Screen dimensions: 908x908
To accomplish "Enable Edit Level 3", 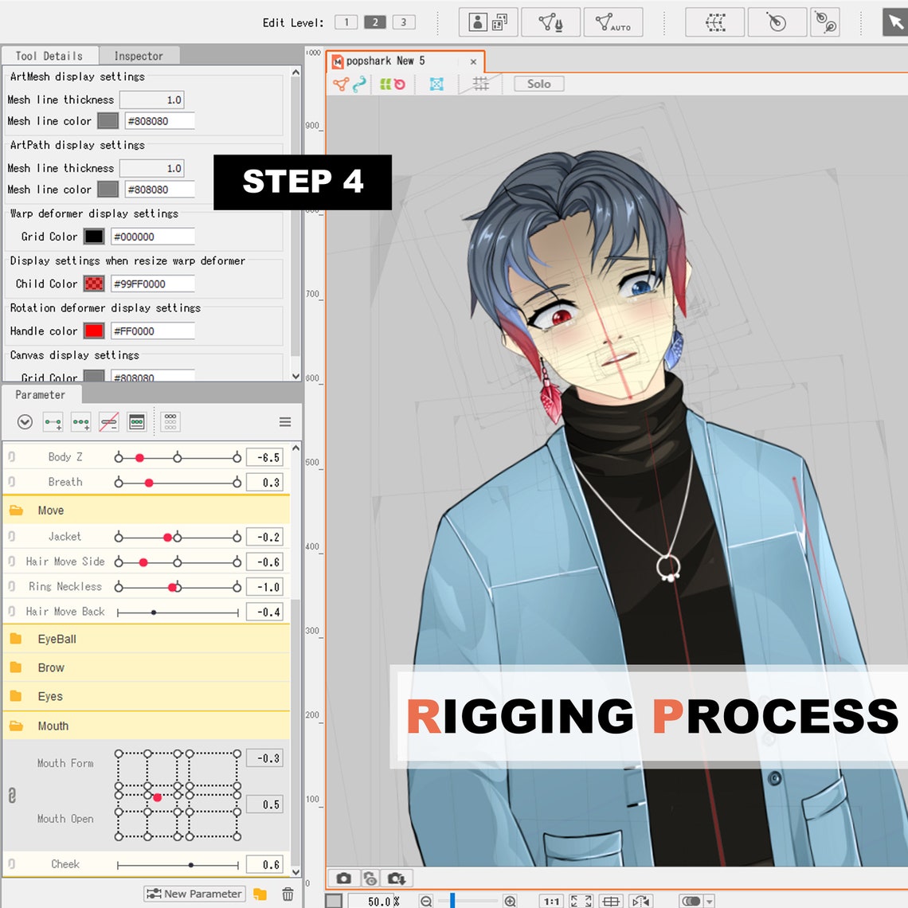I will coord(405,22).
